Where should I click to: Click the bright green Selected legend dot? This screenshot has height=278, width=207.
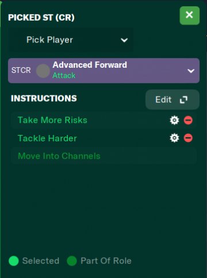point(14,261)
